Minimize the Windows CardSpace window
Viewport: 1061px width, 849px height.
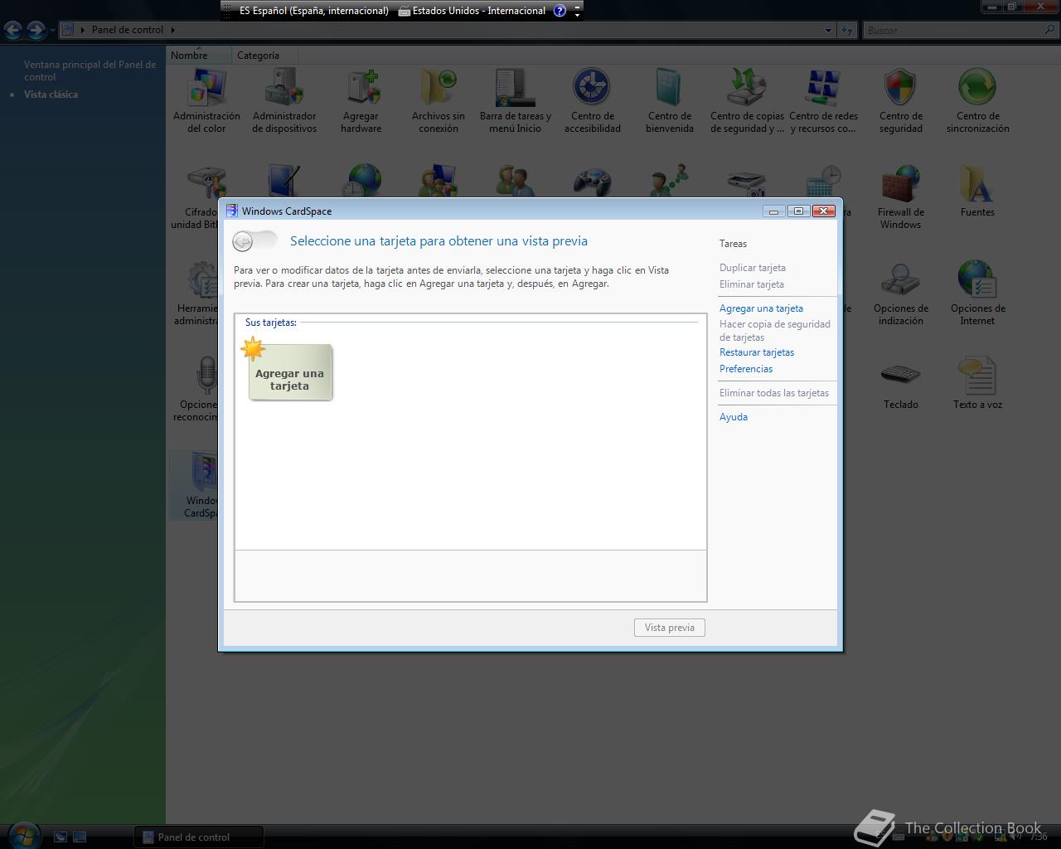[x=773, y=211]
